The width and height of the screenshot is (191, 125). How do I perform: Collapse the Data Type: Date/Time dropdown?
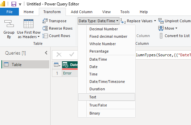pos(99,21)
